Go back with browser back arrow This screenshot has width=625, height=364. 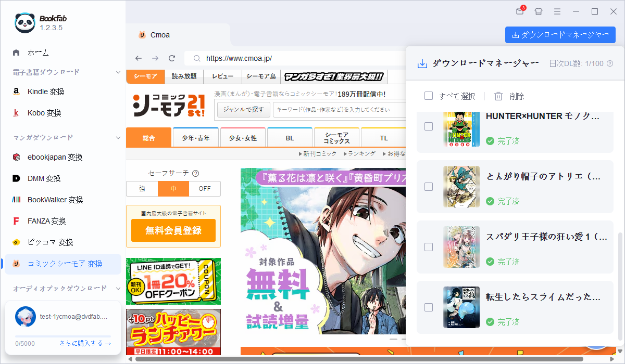click(138, 58)
